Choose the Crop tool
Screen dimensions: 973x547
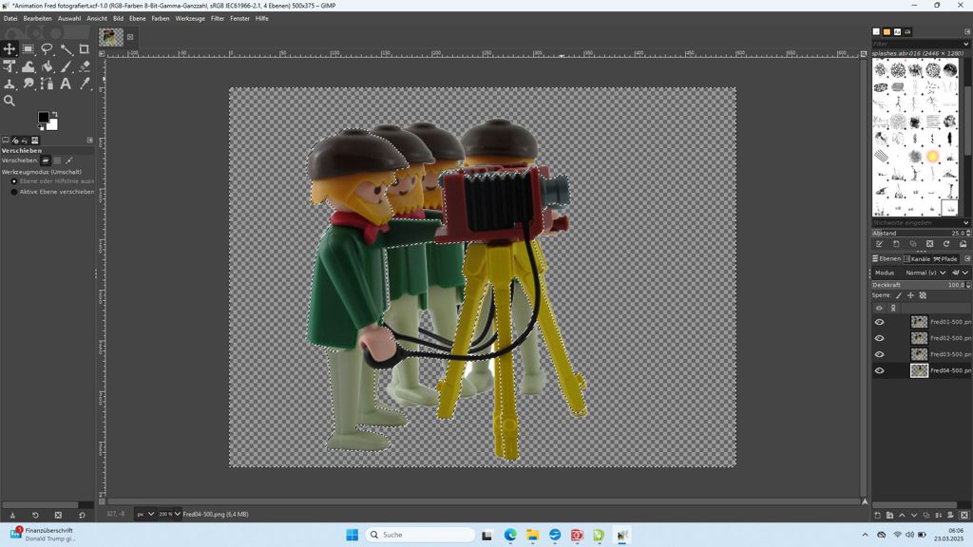point(85,49)
